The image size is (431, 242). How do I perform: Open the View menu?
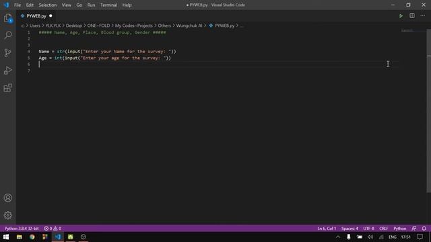pyautogui.click(x=66, y=5)
